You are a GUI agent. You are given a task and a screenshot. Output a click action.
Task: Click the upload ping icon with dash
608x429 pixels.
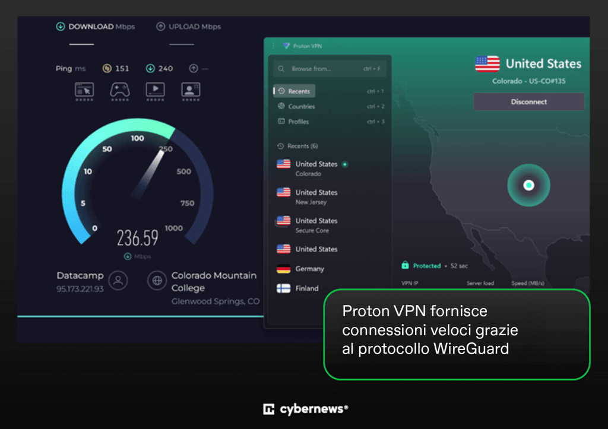(194, 69)
